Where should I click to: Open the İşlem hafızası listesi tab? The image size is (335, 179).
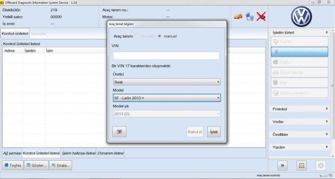[x=79, y=153]
